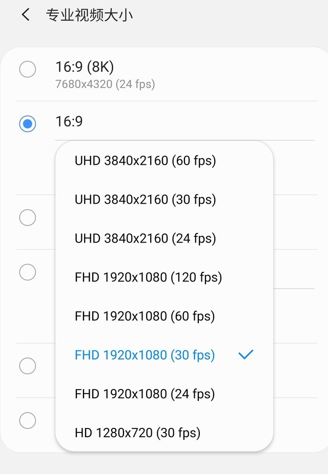The width and height of the screenshot is (328, 474).
Task: Tap the 16:9 (8K) option label
Action: [x=85, y=67]
